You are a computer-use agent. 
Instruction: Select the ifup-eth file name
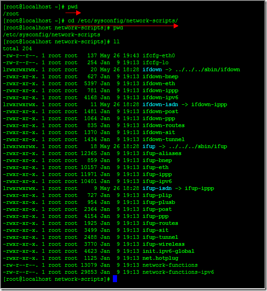click(156, 168)
